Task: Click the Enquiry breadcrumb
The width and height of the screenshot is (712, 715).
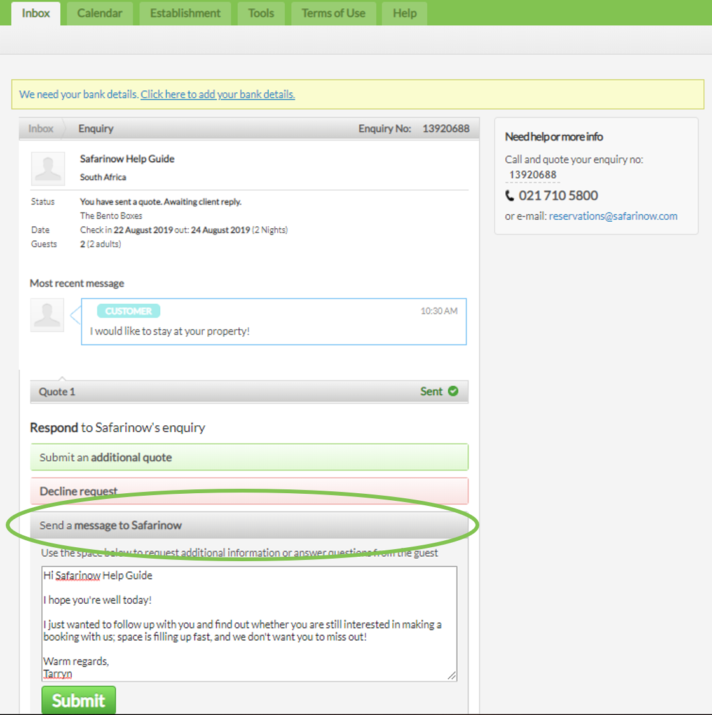Action: pyautogui.click(x=96, y=128)
